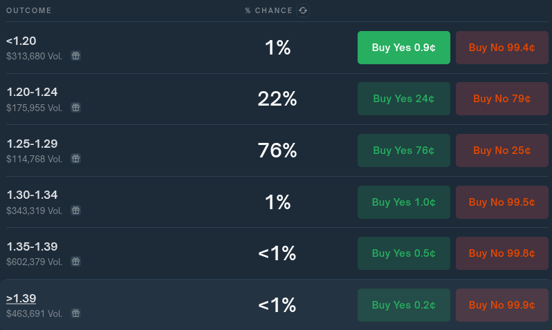Open the underlined >1.39 outcome link

coord(21,298)
